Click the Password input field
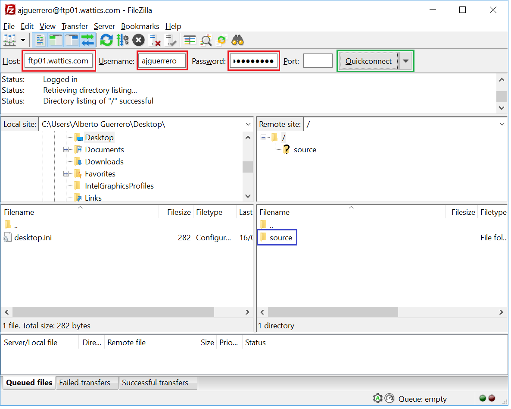 point(253,61)
